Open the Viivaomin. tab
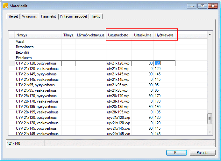221x161 pixels. point(30,17)
